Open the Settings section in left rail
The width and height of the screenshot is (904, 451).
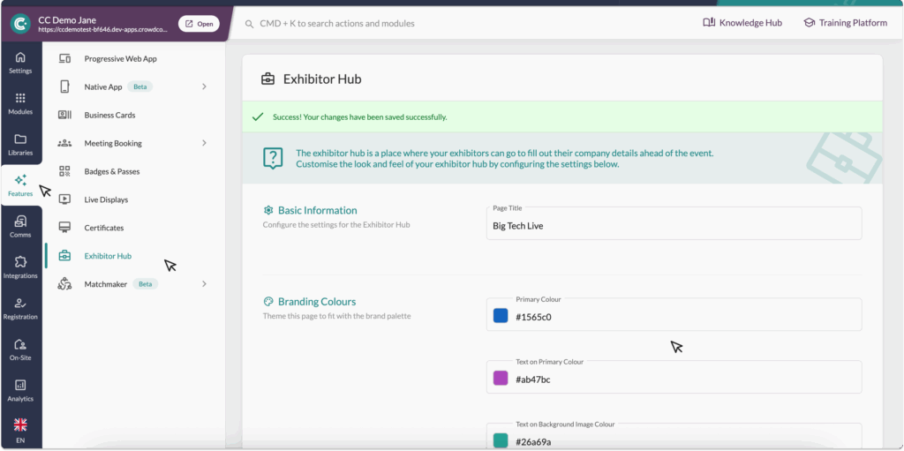click(20, 63)
